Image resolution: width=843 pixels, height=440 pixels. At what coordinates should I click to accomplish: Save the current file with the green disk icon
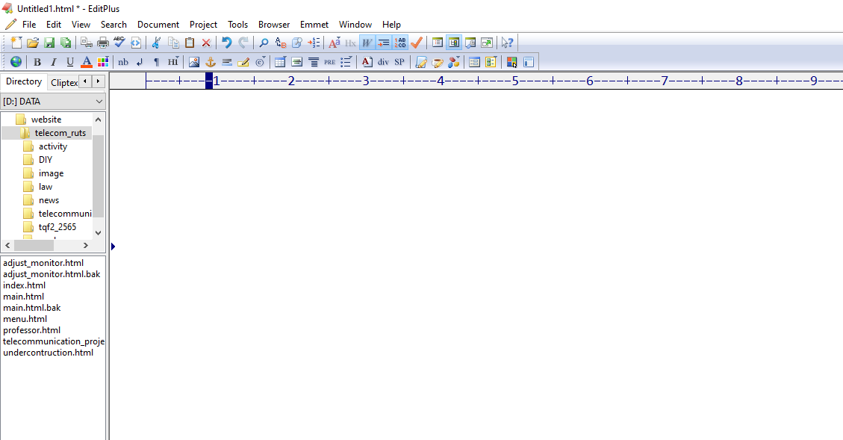tap(49, 43)
